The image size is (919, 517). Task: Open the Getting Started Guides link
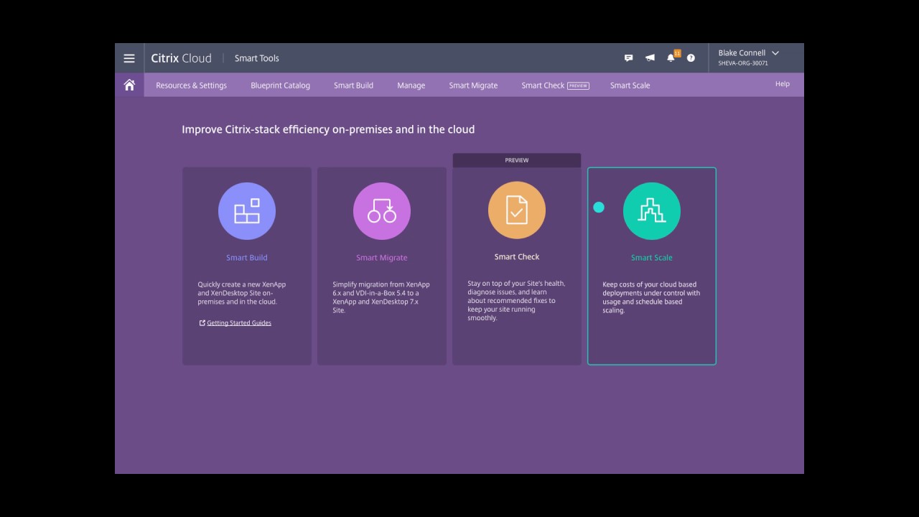coord(239,323)
